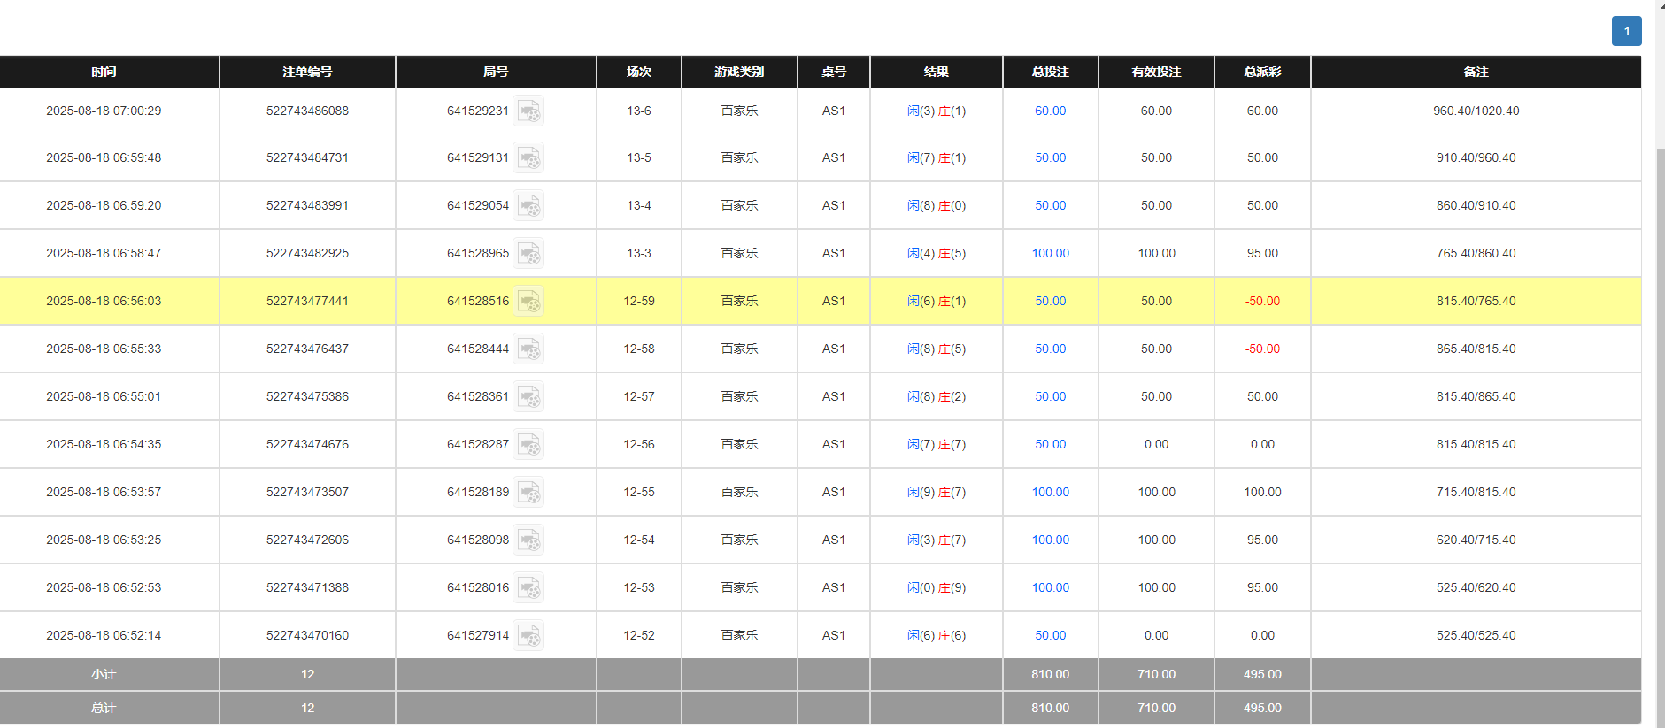Open replay icon for round 641528016
This screenshot has width=1665, height=728.
click(x=528, y=588)
